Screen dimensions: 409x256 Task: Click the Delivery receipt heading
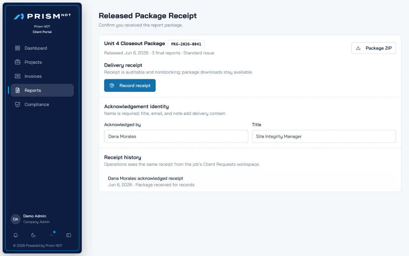coord(123,65)
